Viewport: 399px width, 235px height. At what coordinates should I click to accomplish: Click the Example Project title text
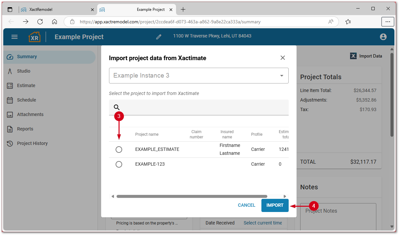point(79,37)
